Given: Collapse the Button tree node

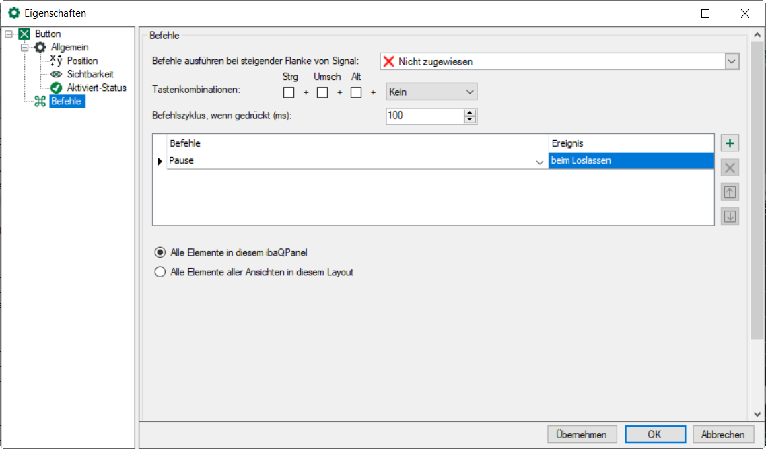Looking at the screenshot, I should (8, 34).
